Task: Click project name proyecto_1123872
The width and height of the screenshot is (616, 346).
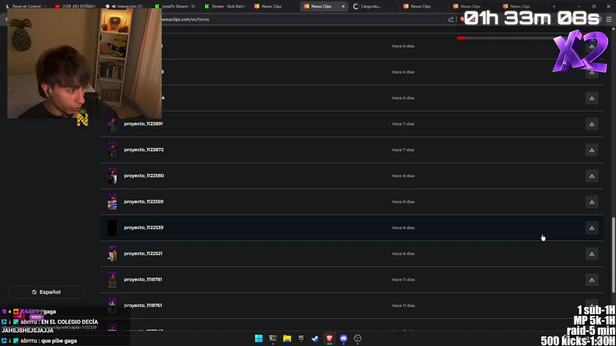Action: pos(144,149)
